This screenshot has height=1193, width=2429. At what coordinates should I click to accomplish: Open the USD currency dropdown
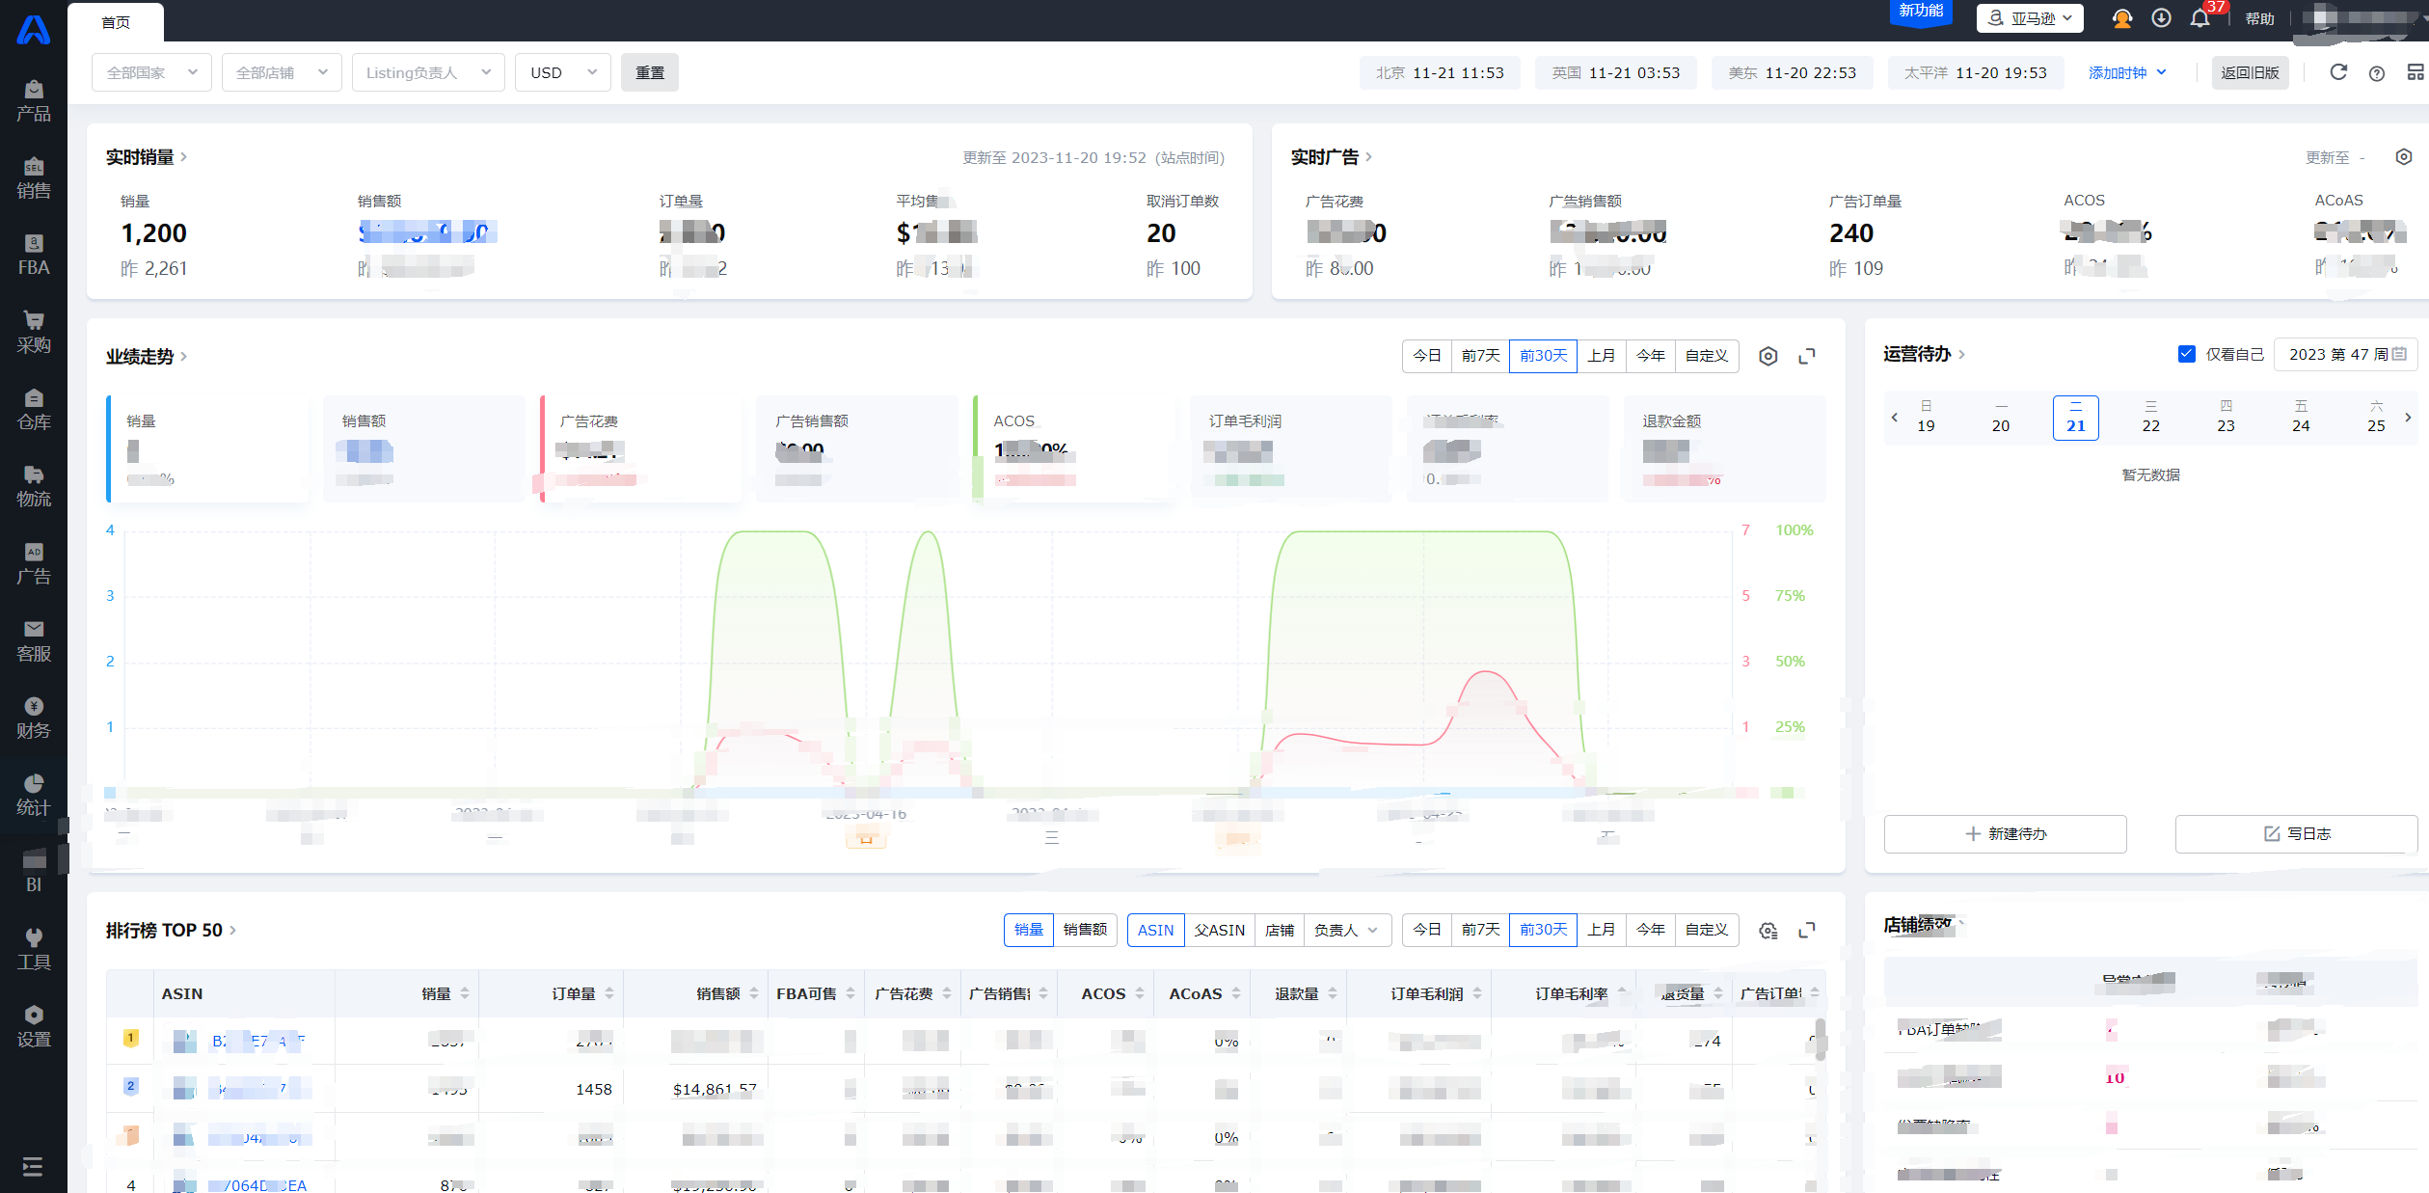coord(563,72)
